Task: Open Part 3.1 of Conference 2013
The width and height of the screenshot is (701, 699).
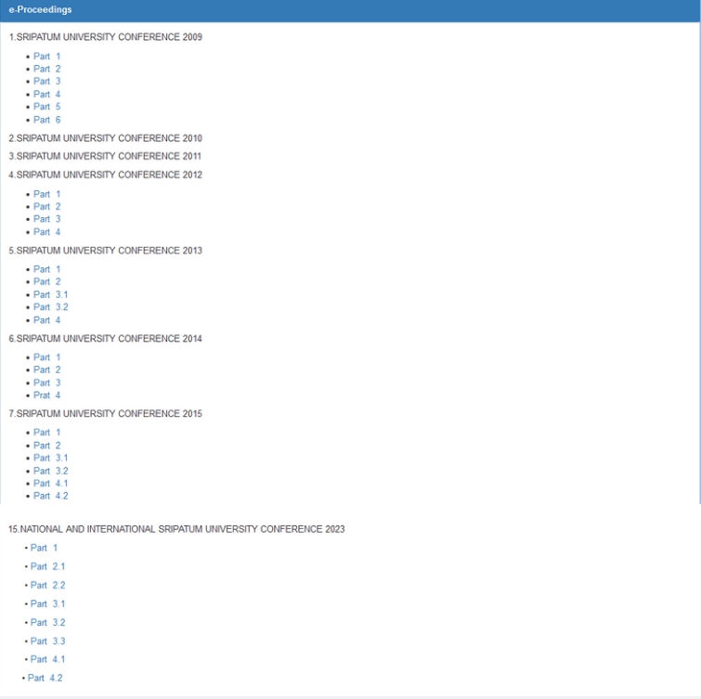Action: [51, 294]
